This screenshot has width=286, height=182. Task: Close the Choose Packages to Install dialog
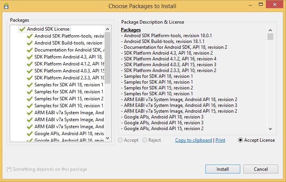(275, 5)
